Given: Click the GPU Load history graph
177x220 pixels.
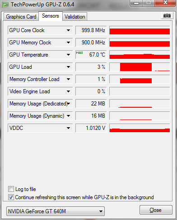Looking at the screenshot, I should [x=140, y=67].
